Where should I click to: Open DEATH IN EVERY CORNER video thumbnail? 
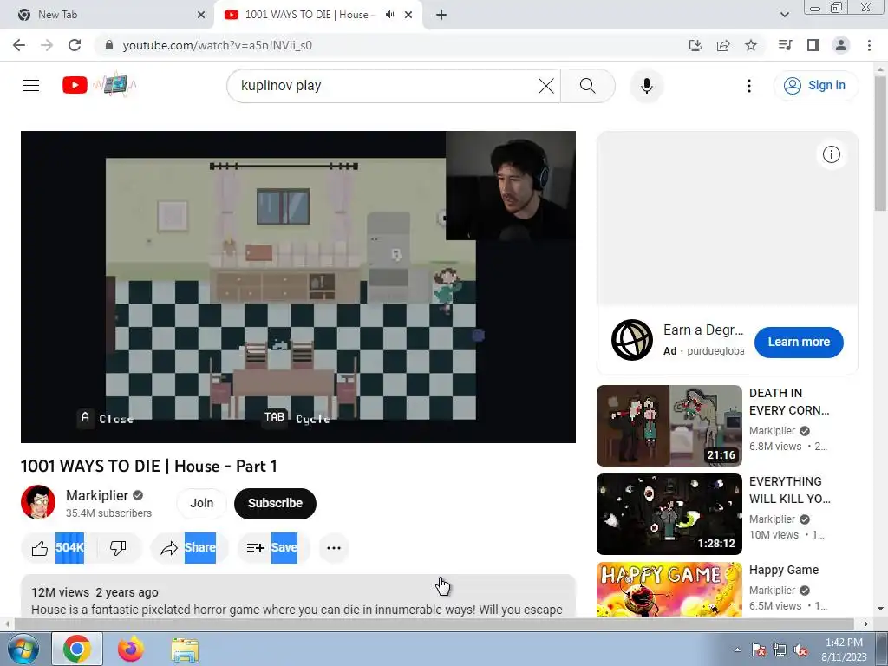(x=669, y=425)
